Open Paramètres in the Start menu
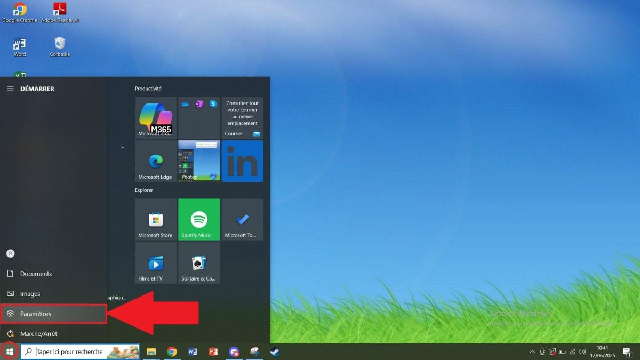The width and height of the screenshot is (640, 360). click(36, 314)
